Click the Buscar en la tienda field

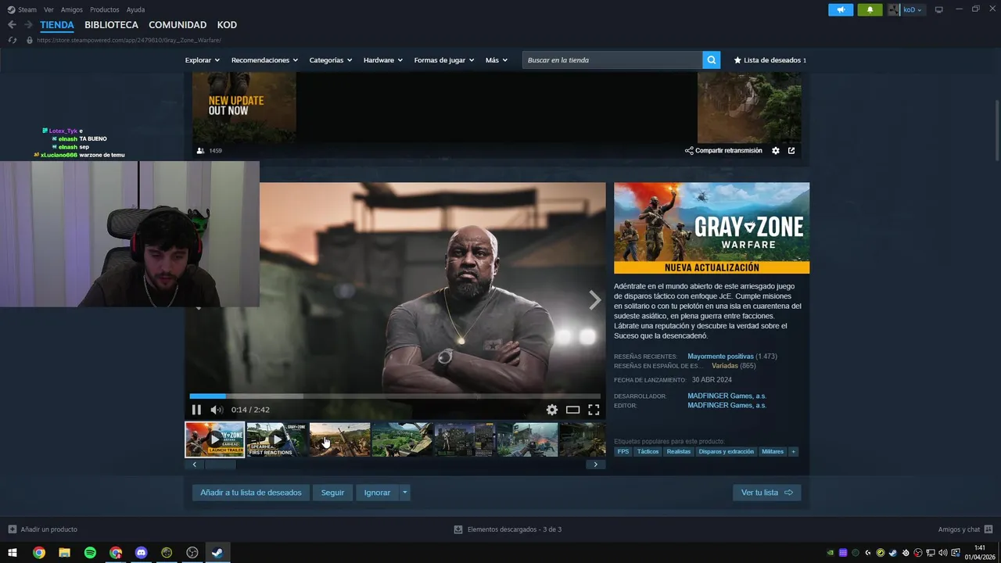tap(612, 60)
